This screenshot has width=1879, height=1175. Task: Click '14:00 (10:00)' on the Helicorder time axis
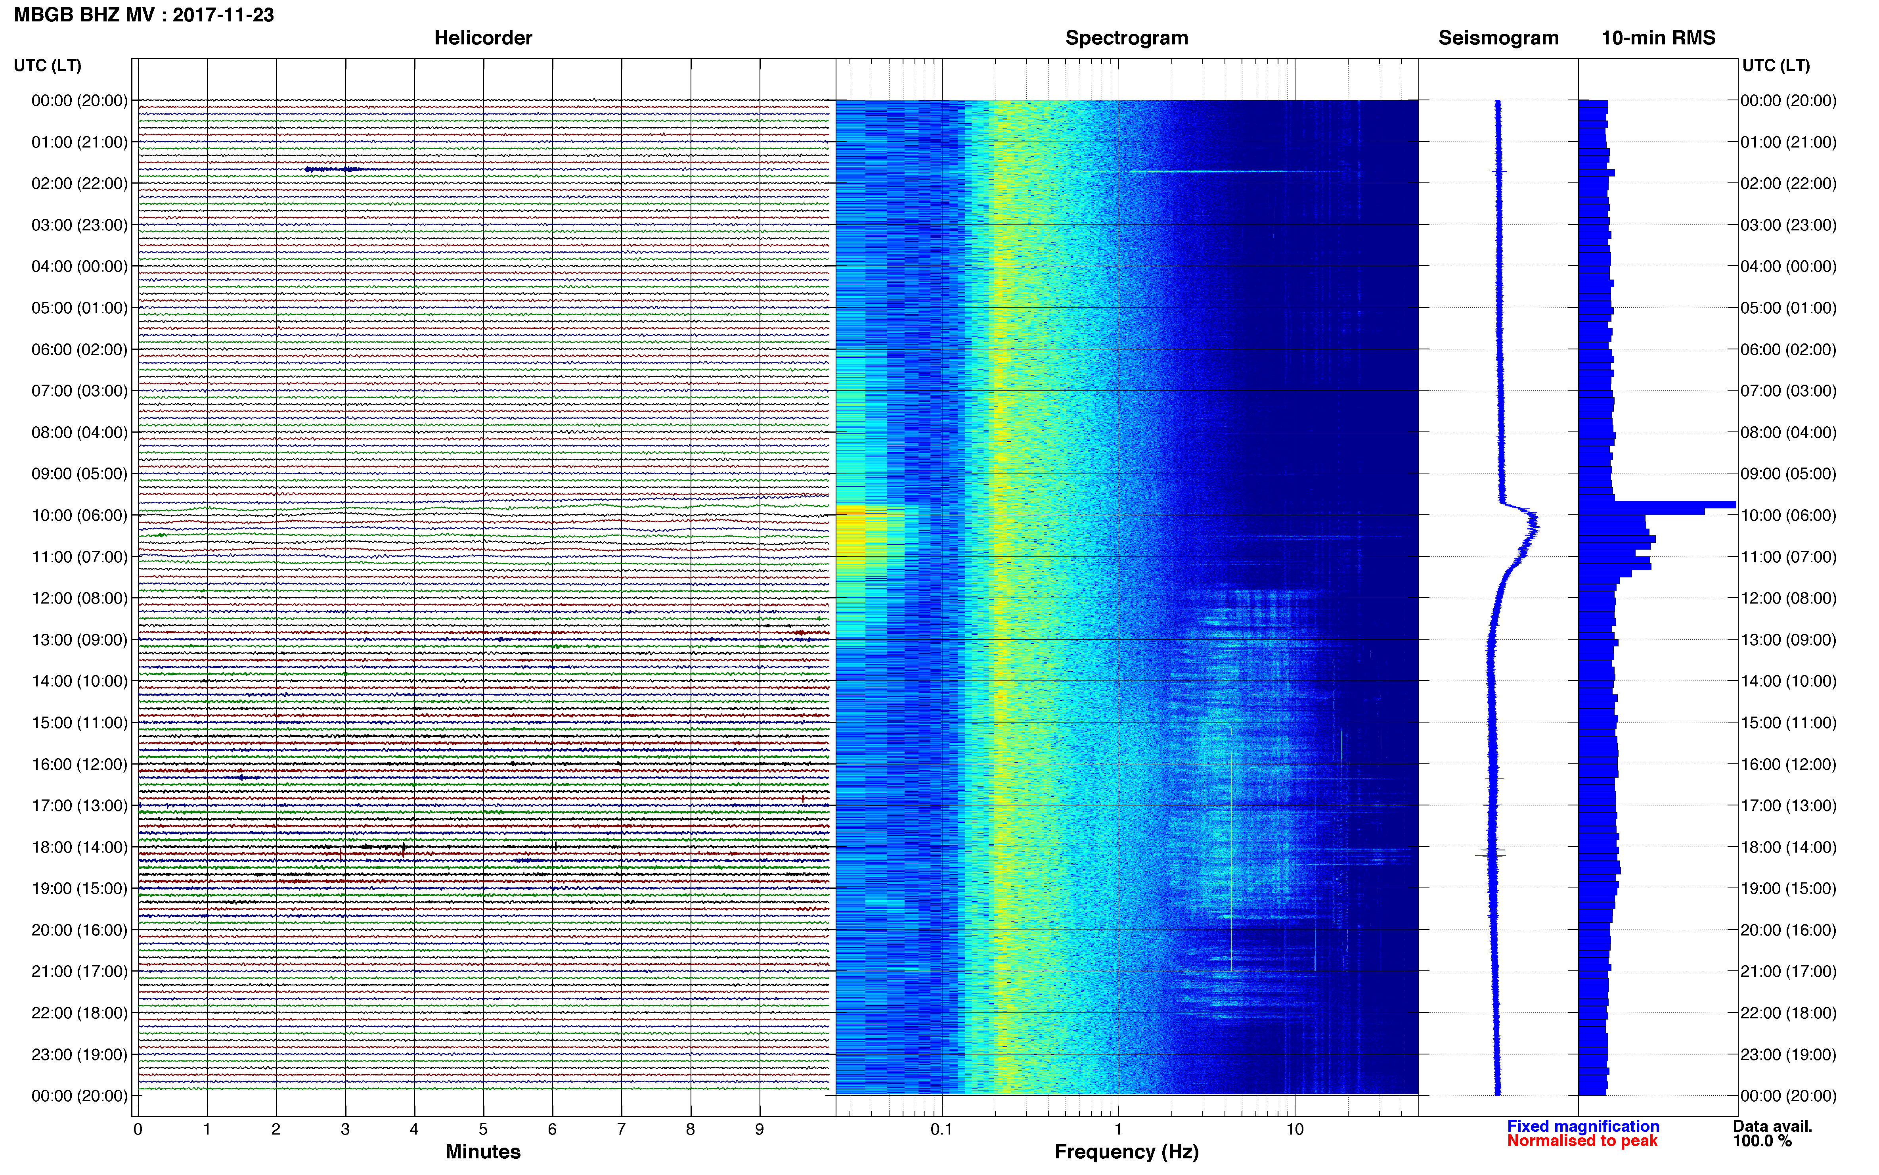point(79,682)
